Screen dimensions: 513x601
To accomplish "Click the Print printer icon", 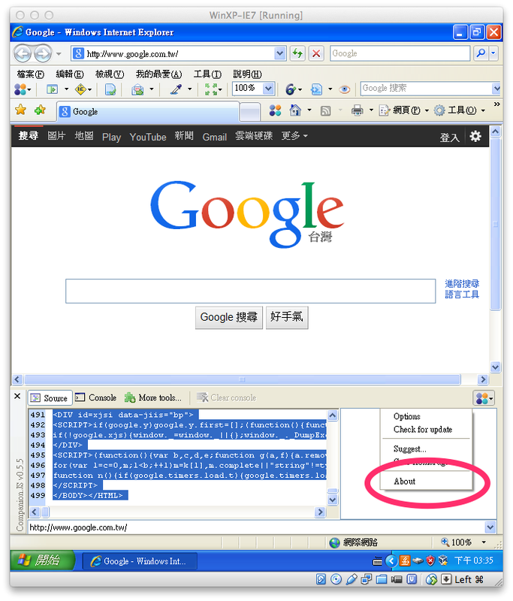I will 357,110.
